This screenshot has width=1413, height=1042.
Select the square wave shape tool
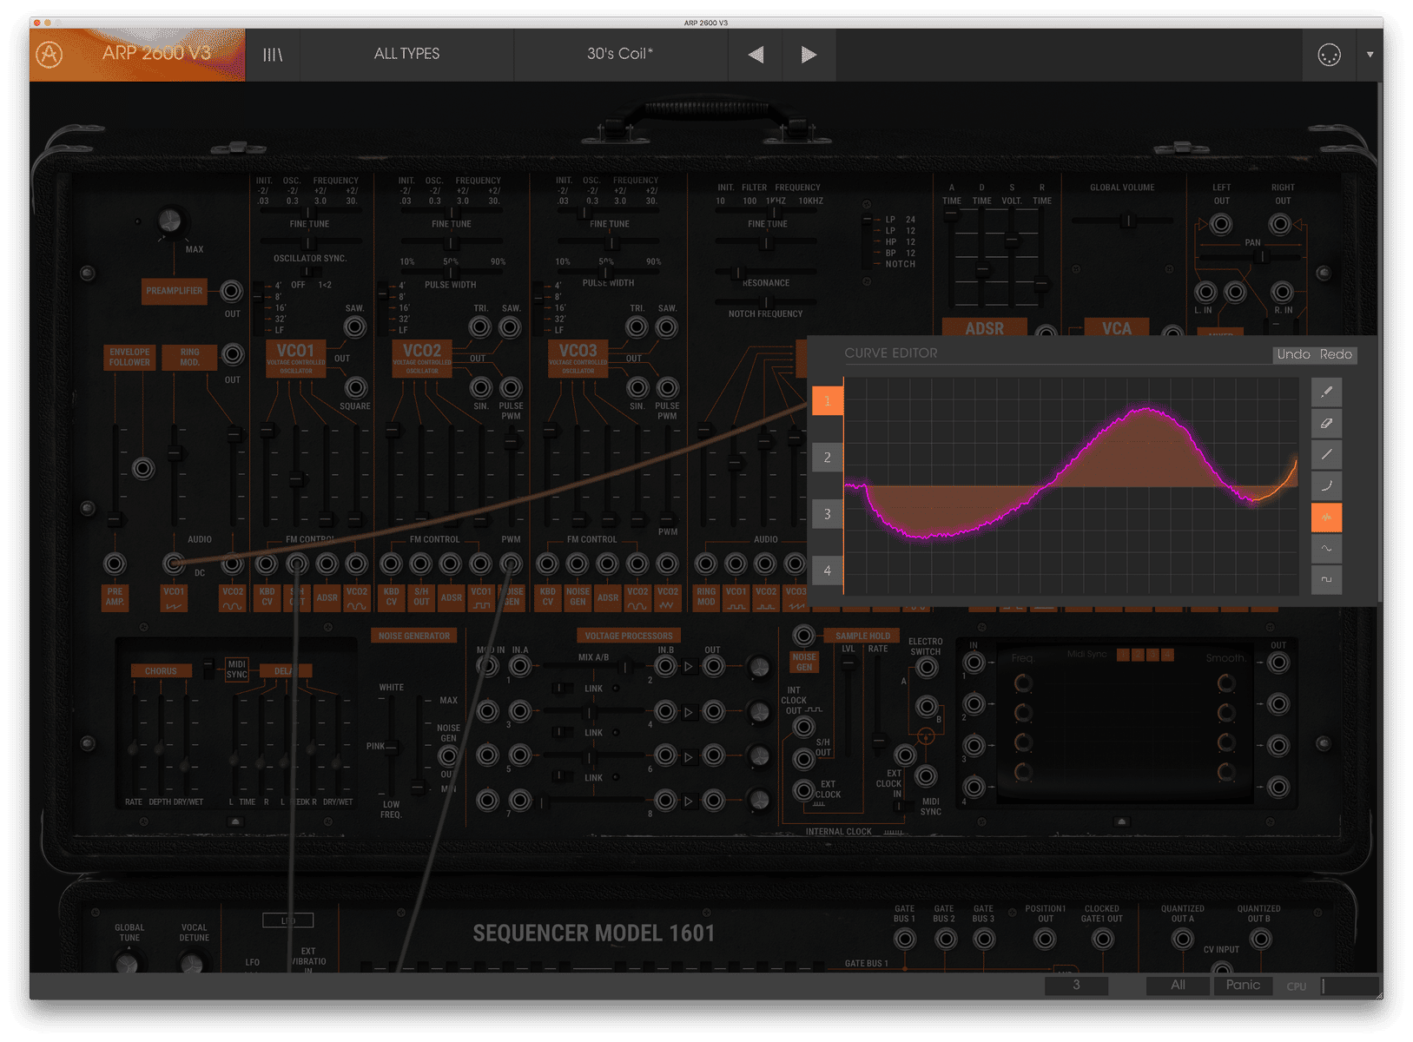(1326, 579)
